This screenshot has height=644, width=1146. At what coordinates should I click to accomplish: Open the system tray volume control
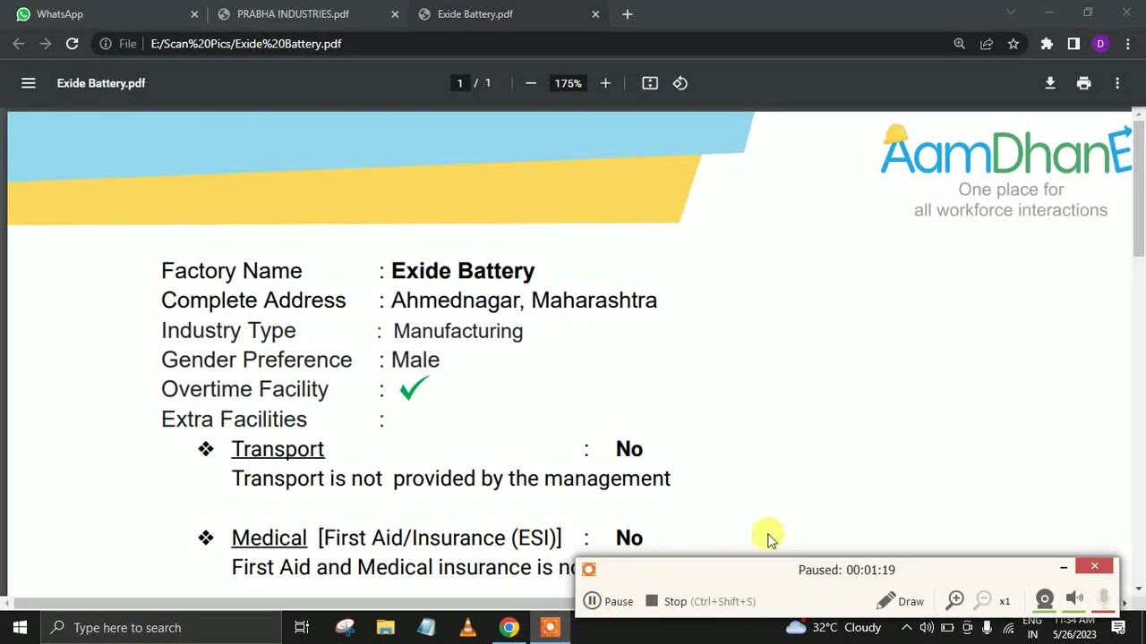(x=927, y=628)
